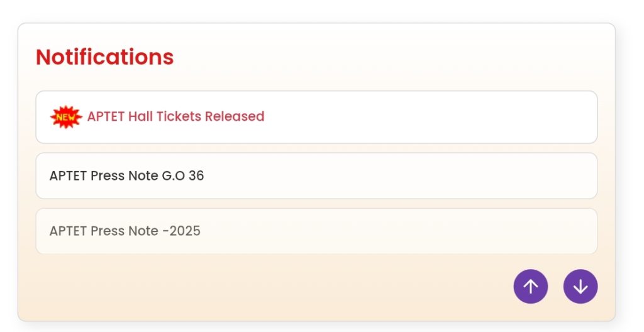View the red Hall Tickets Released text
The width and height of the screenshot is (644, 332).
175,116
